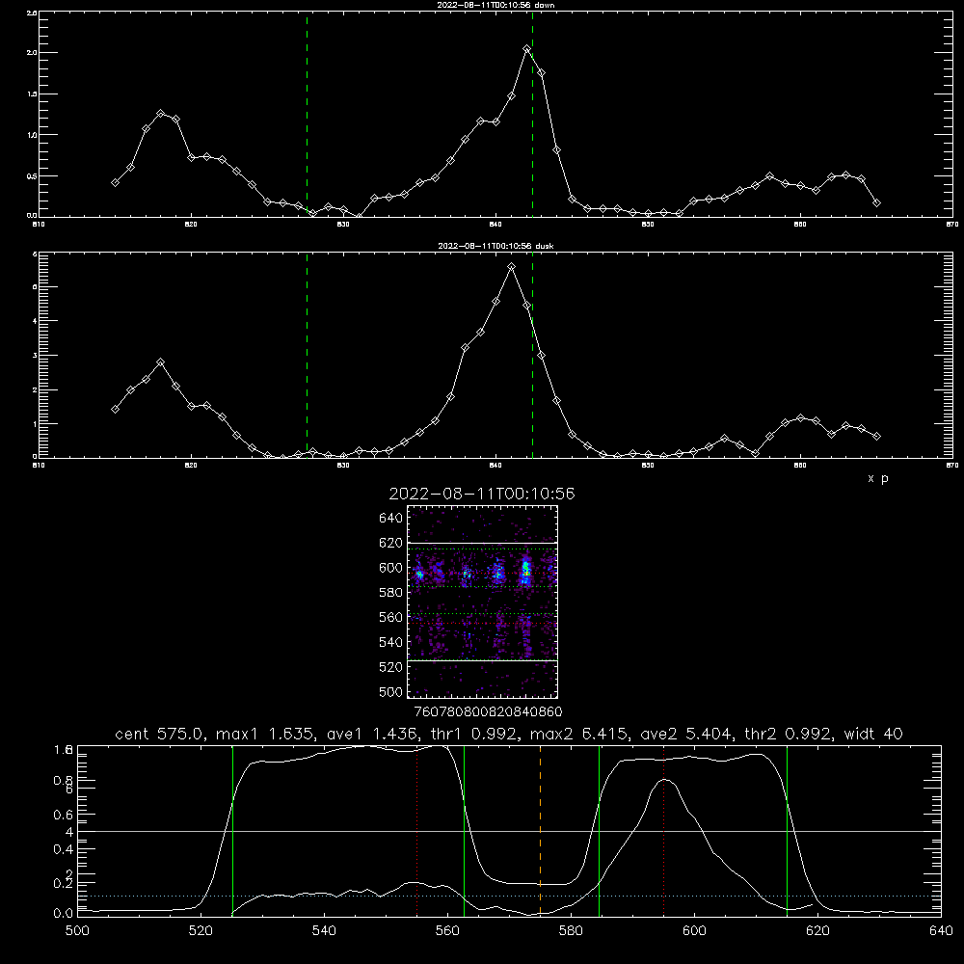
Task: Click the first diamond data point of the dusk curve
Action: click(x=115, y=409)
